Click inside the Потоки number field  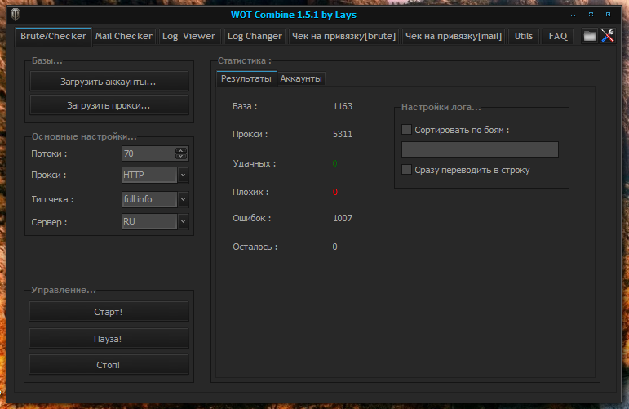click(x=148, y=153)
